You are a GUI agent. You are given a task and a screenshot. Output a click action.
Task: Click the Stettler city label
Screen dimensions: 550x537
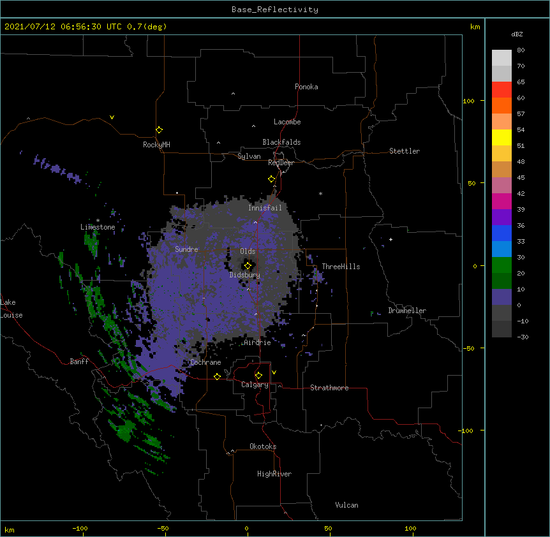click(x=405, y=151)
